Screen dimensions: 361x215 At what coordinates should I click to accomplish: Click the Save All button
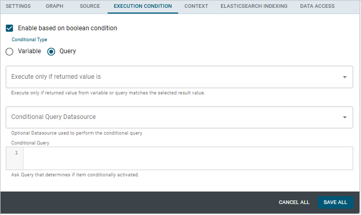335,202
